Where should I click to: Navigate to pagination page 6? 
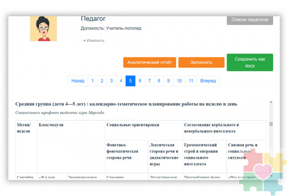tap(140, 81)
